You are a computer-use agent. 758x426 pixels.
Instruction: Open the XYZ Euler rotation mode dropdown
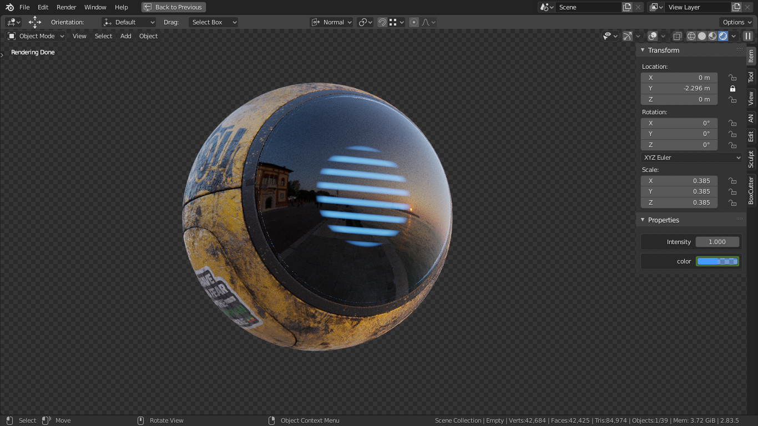(x=691, y=158)
